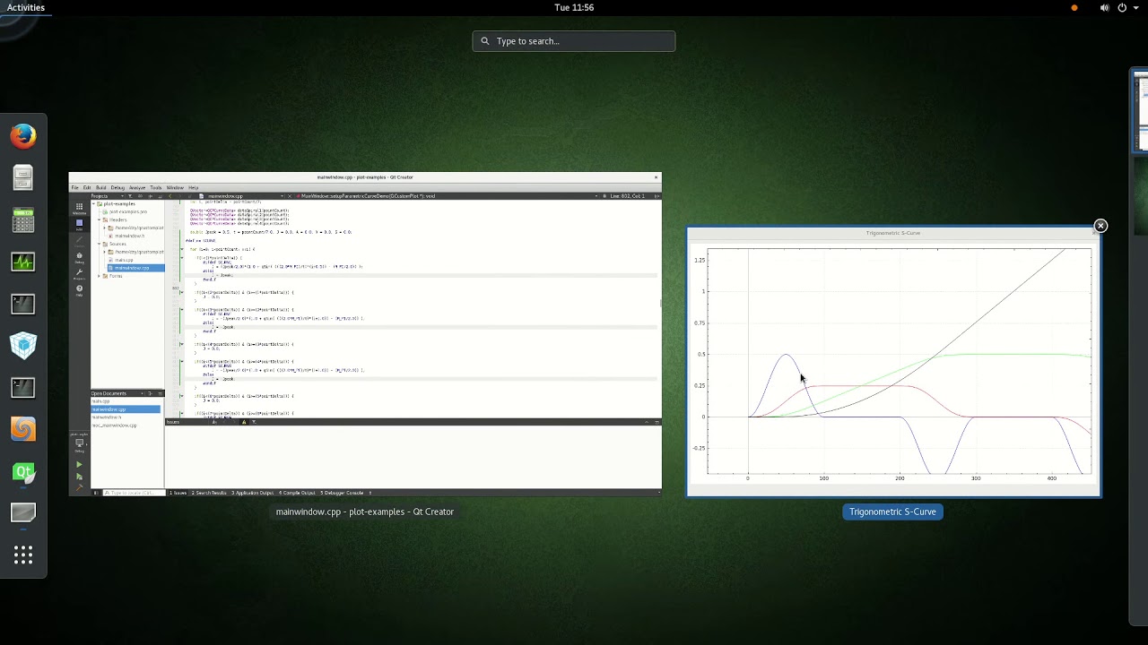Open the function selector dropdown in editor
This screenshot has width=1148, height=645.
[x=596, y=196]
